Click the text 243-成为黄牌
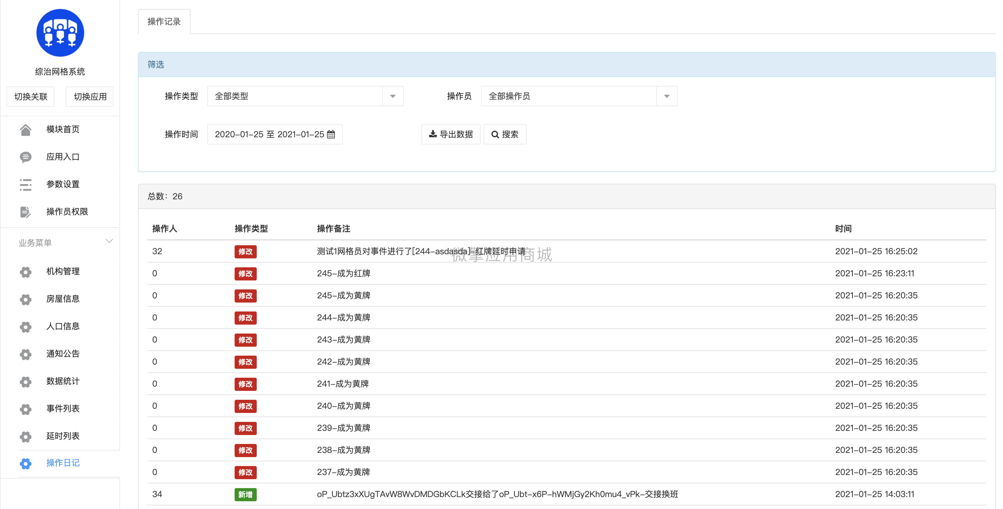The height and width of the screenshot is (509, 1003). 343,340
